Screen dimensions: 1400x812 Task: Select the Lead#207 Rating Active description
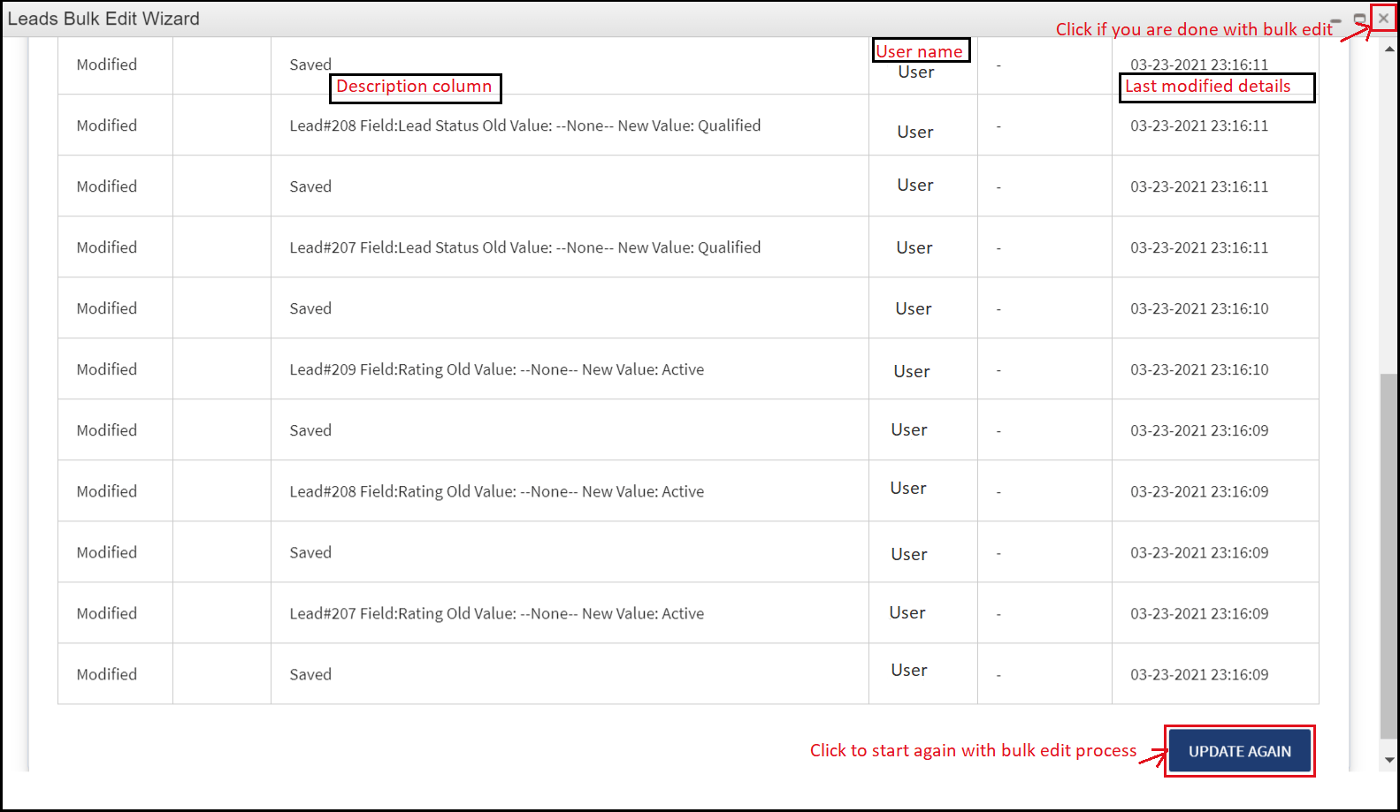[497, 613]
